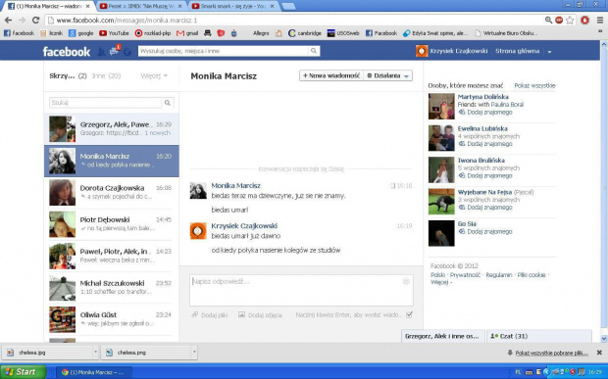608x379 pixels.
Task: Click Dodaj znajomego under Martyna Dolińska
Action: 489,113
